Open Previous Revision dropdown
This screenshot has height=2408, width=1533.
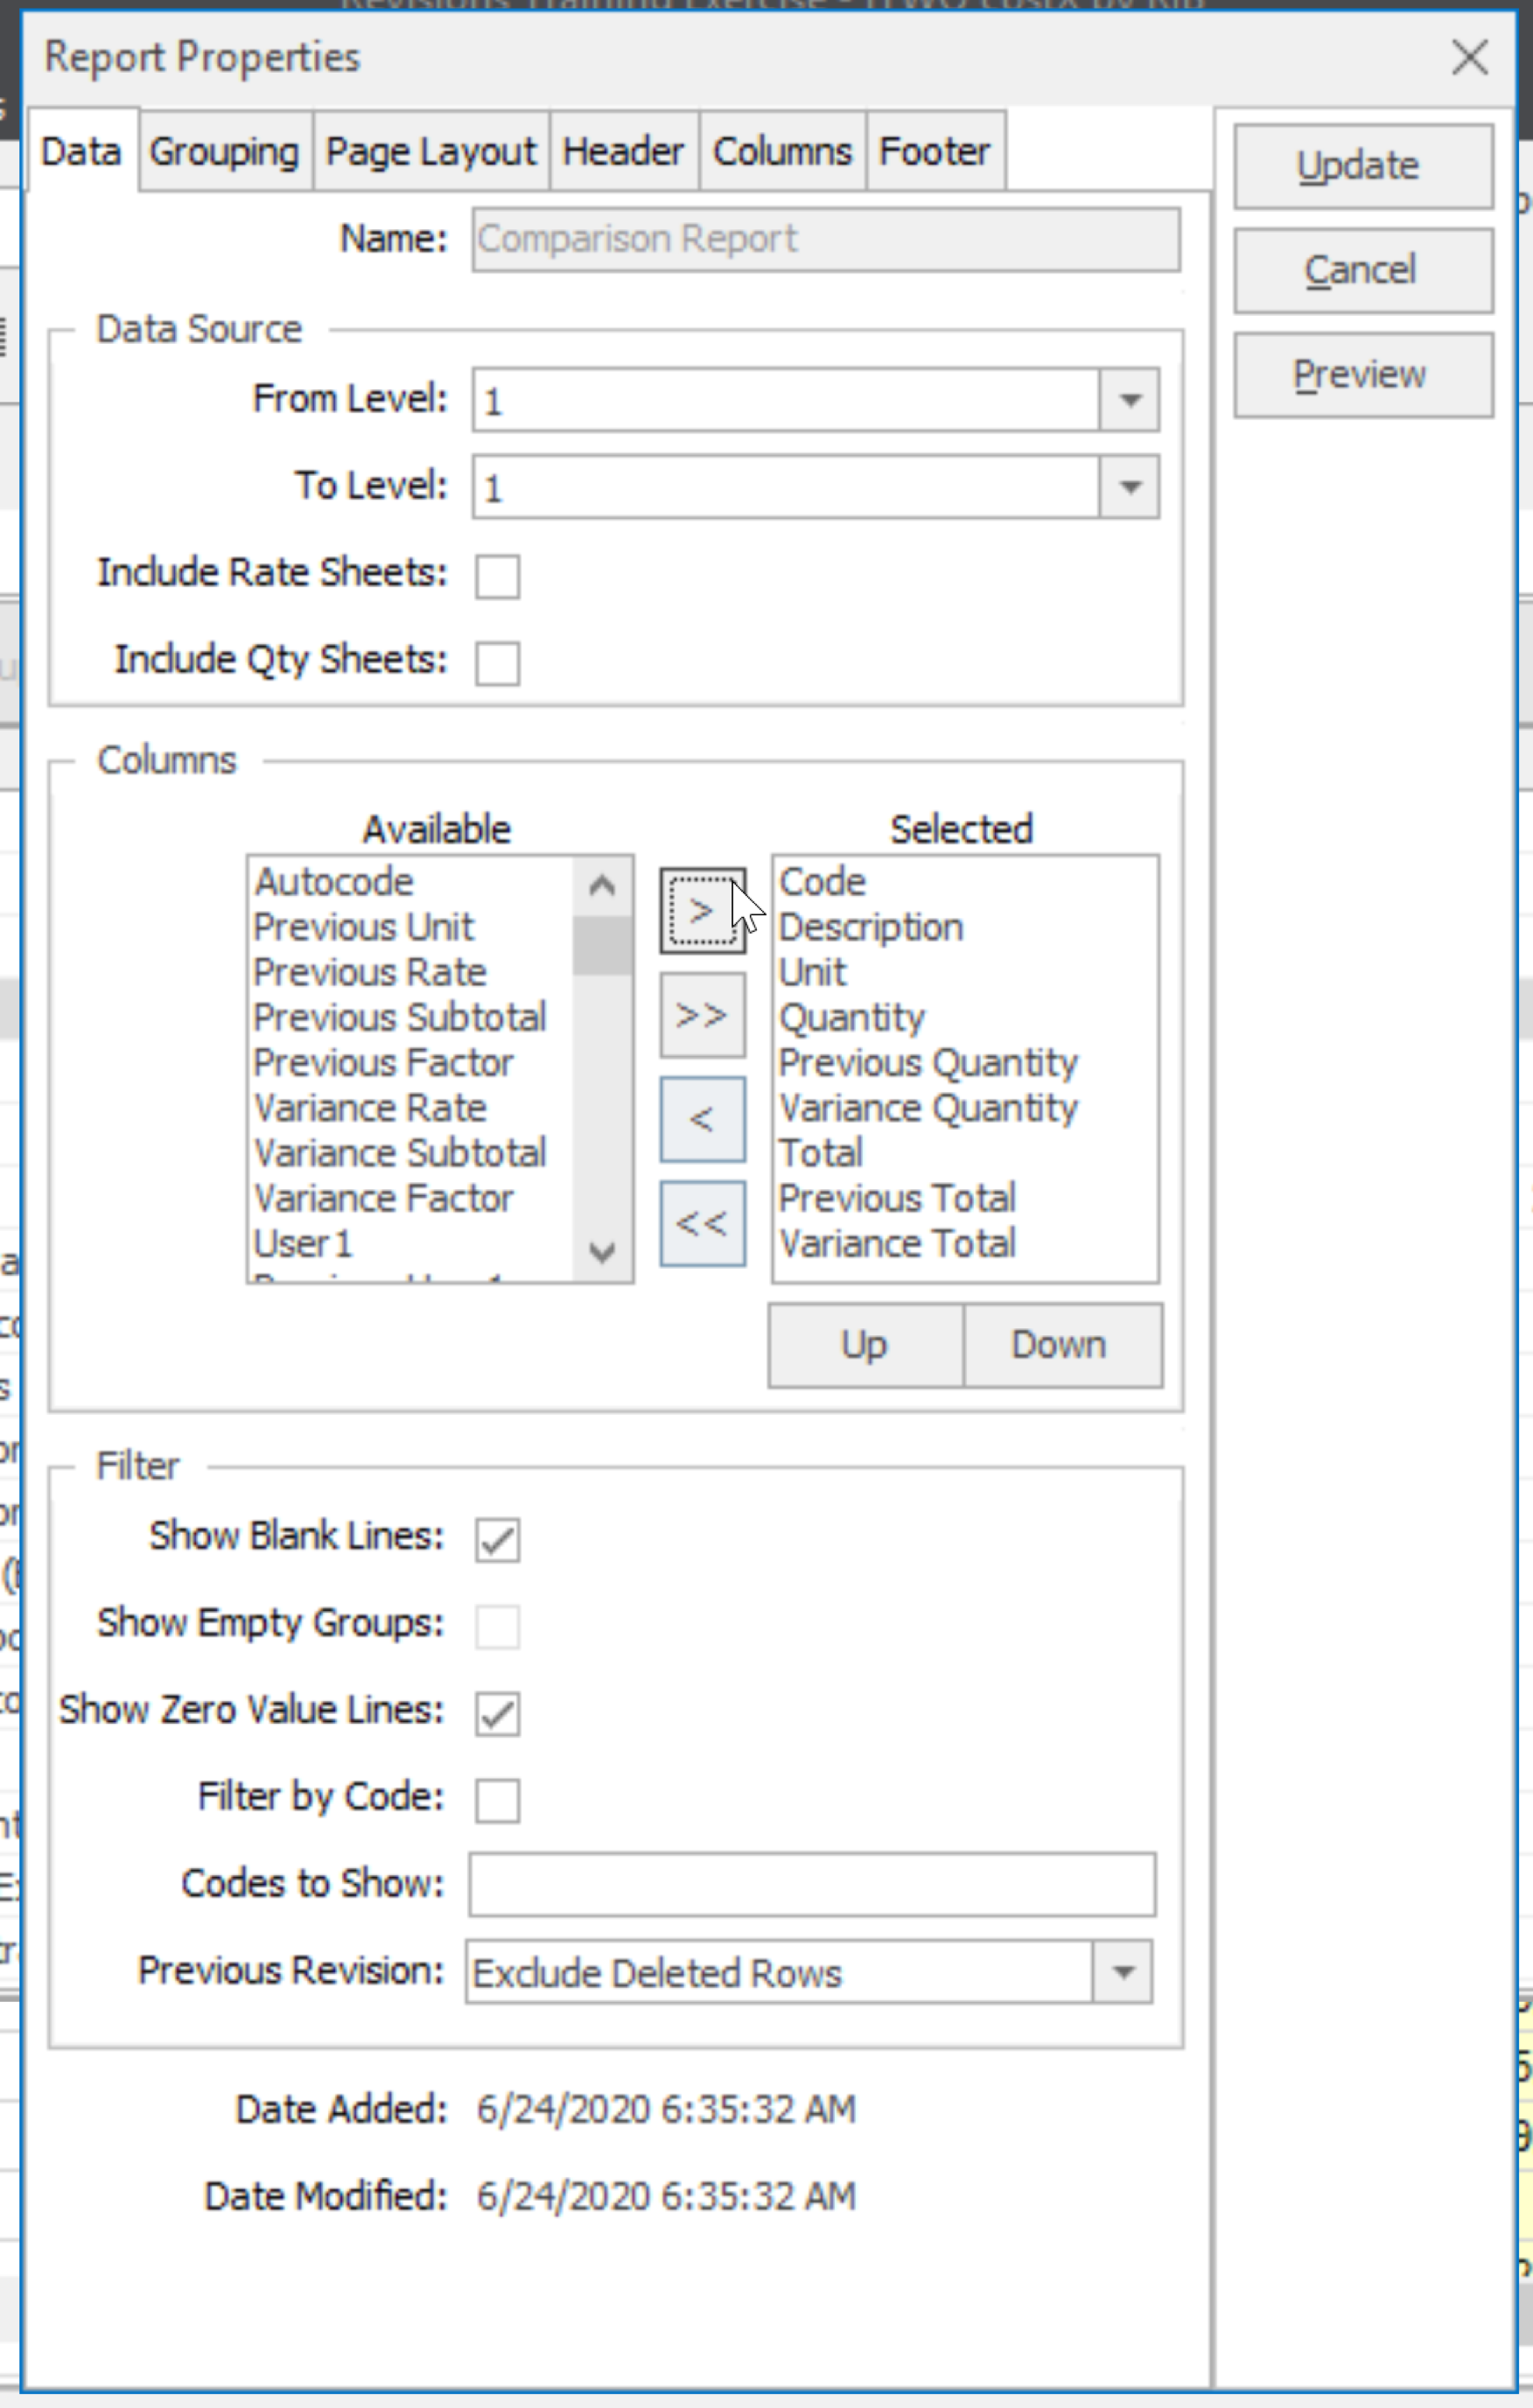(x=1123, y=1972)
